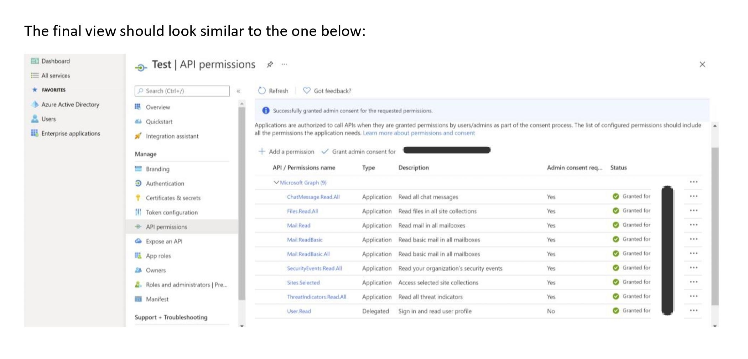Click the Overview icon
This screenshot has height=359, width=748.
(138, 106)
